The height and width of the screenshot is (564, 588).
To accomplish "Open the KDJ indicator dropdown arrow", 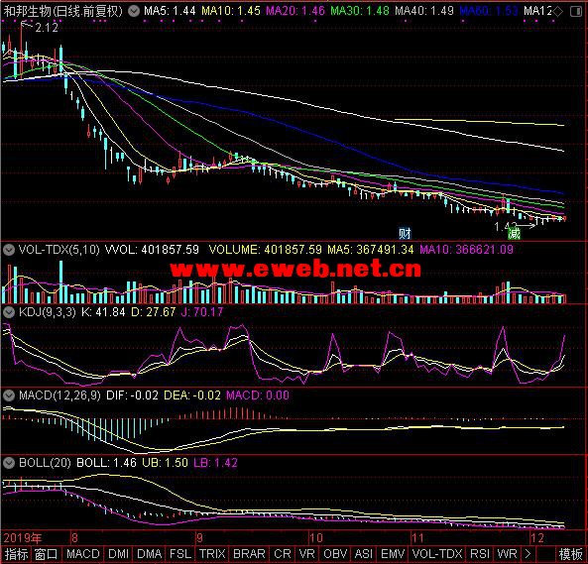I will (x=9, y=312).
